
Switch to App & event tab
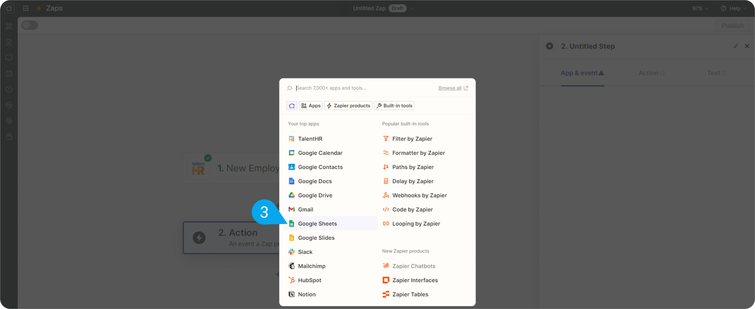(582, 73)
